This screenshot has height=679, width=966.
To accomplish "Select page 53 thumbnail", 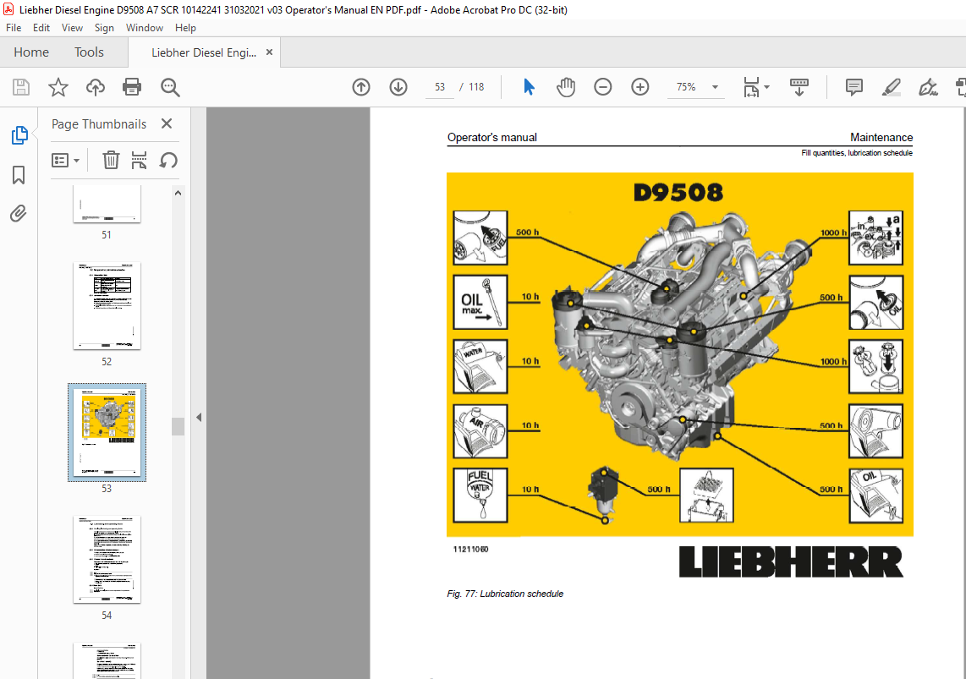I will click(x=107, y=432).
